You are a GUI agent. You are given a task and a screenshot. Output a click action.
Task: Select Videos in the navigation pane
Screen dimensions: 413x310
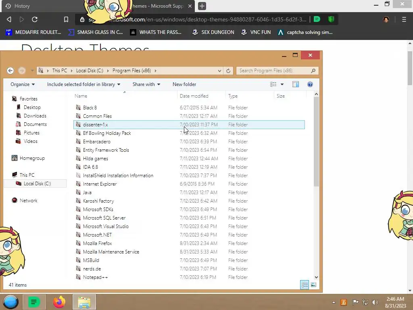coord(30,141)
